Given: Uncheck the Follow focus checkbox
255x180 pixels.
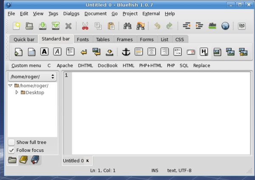Looking at the screenshot, I should (11, 150).
